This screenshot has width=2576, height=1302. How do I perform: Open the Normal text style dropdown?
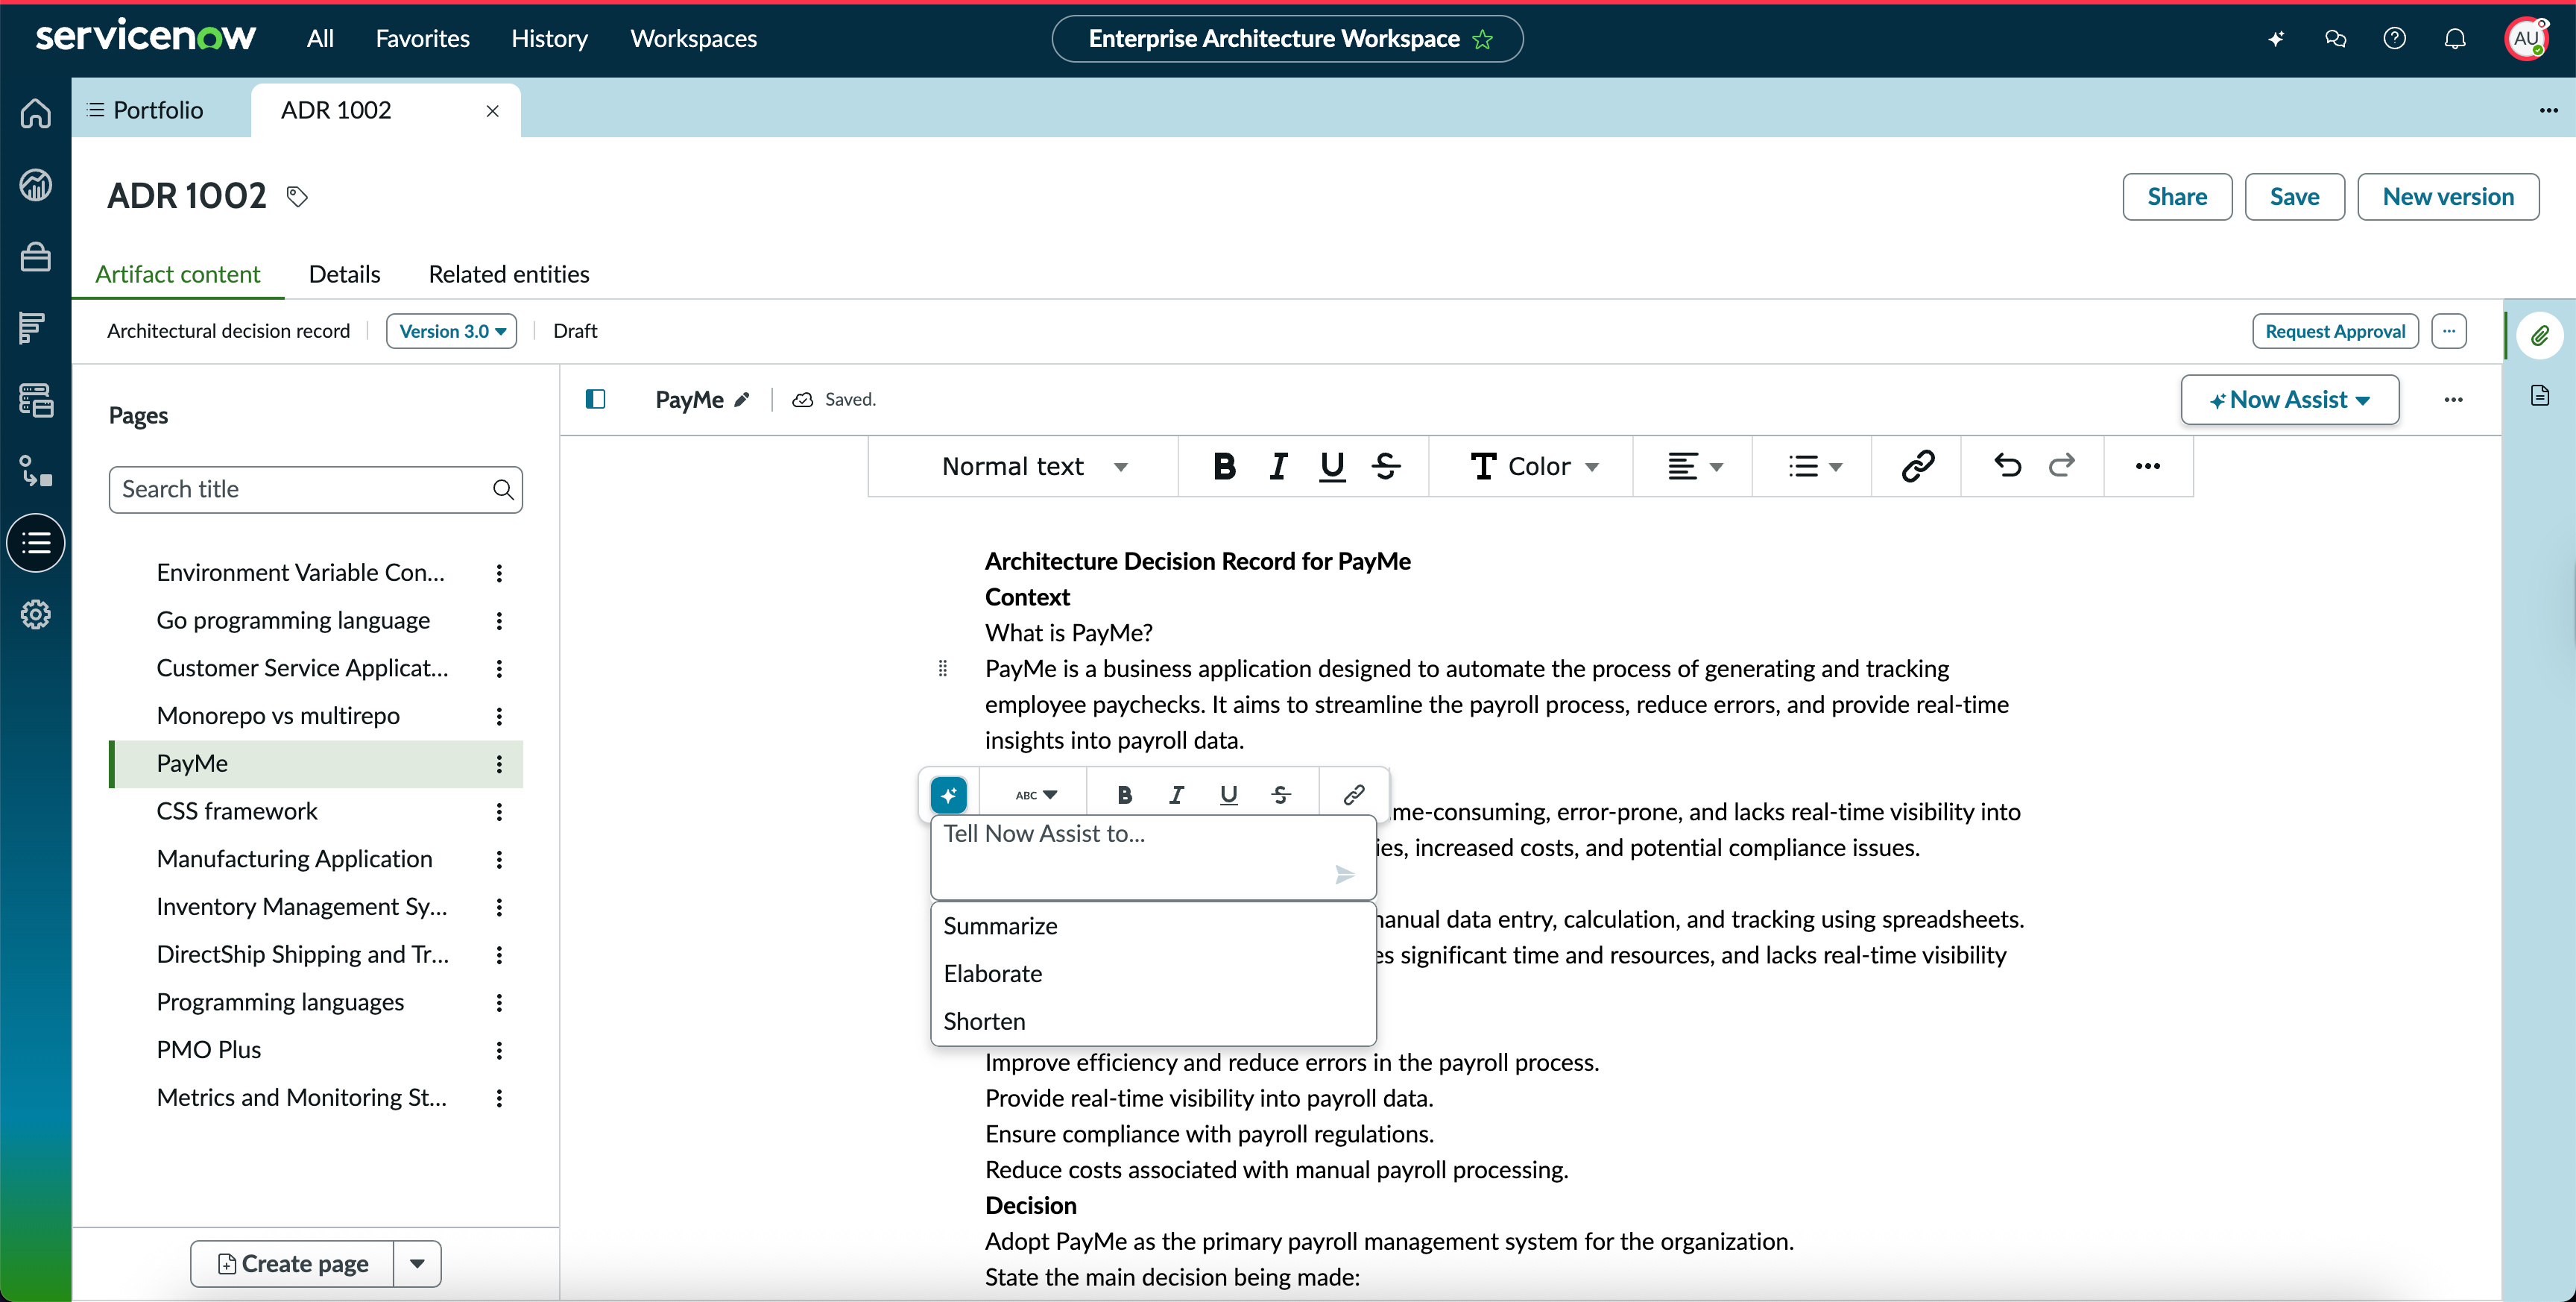pos(1034,466)
